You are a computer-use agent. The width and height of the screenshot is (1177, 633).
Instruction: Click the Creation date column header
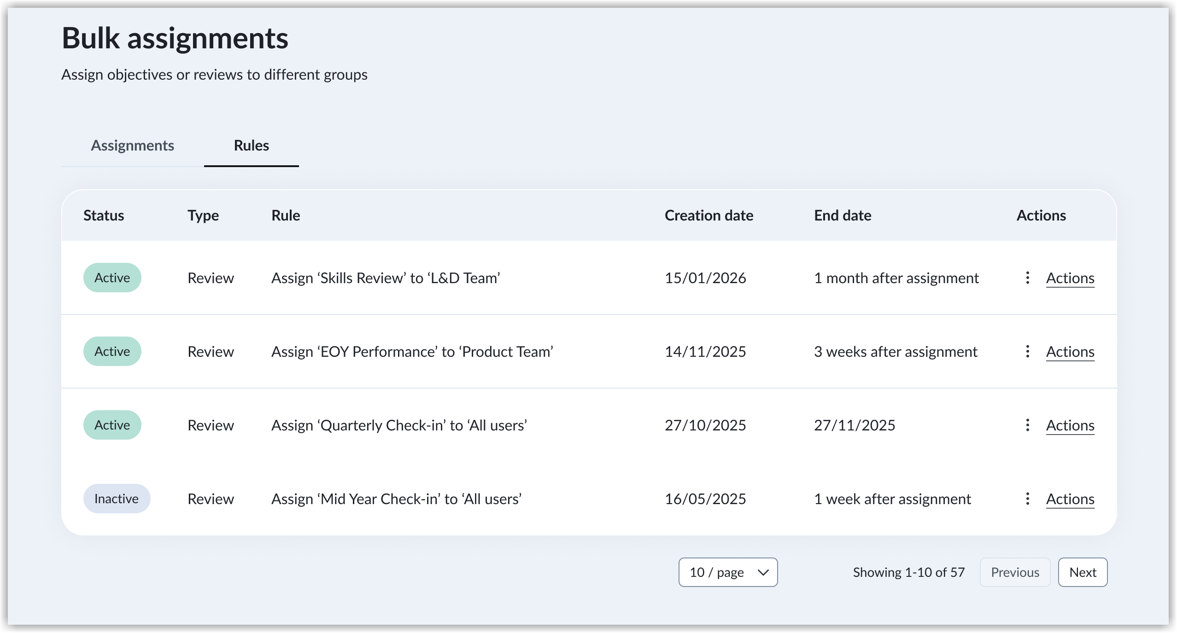709,215
